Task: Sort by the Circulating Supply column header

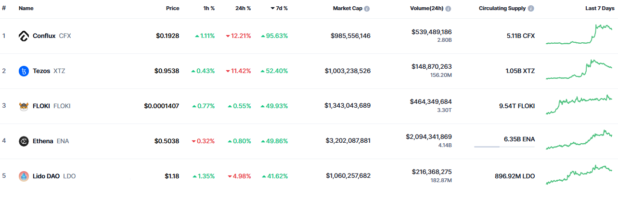Action: [502, 9]
